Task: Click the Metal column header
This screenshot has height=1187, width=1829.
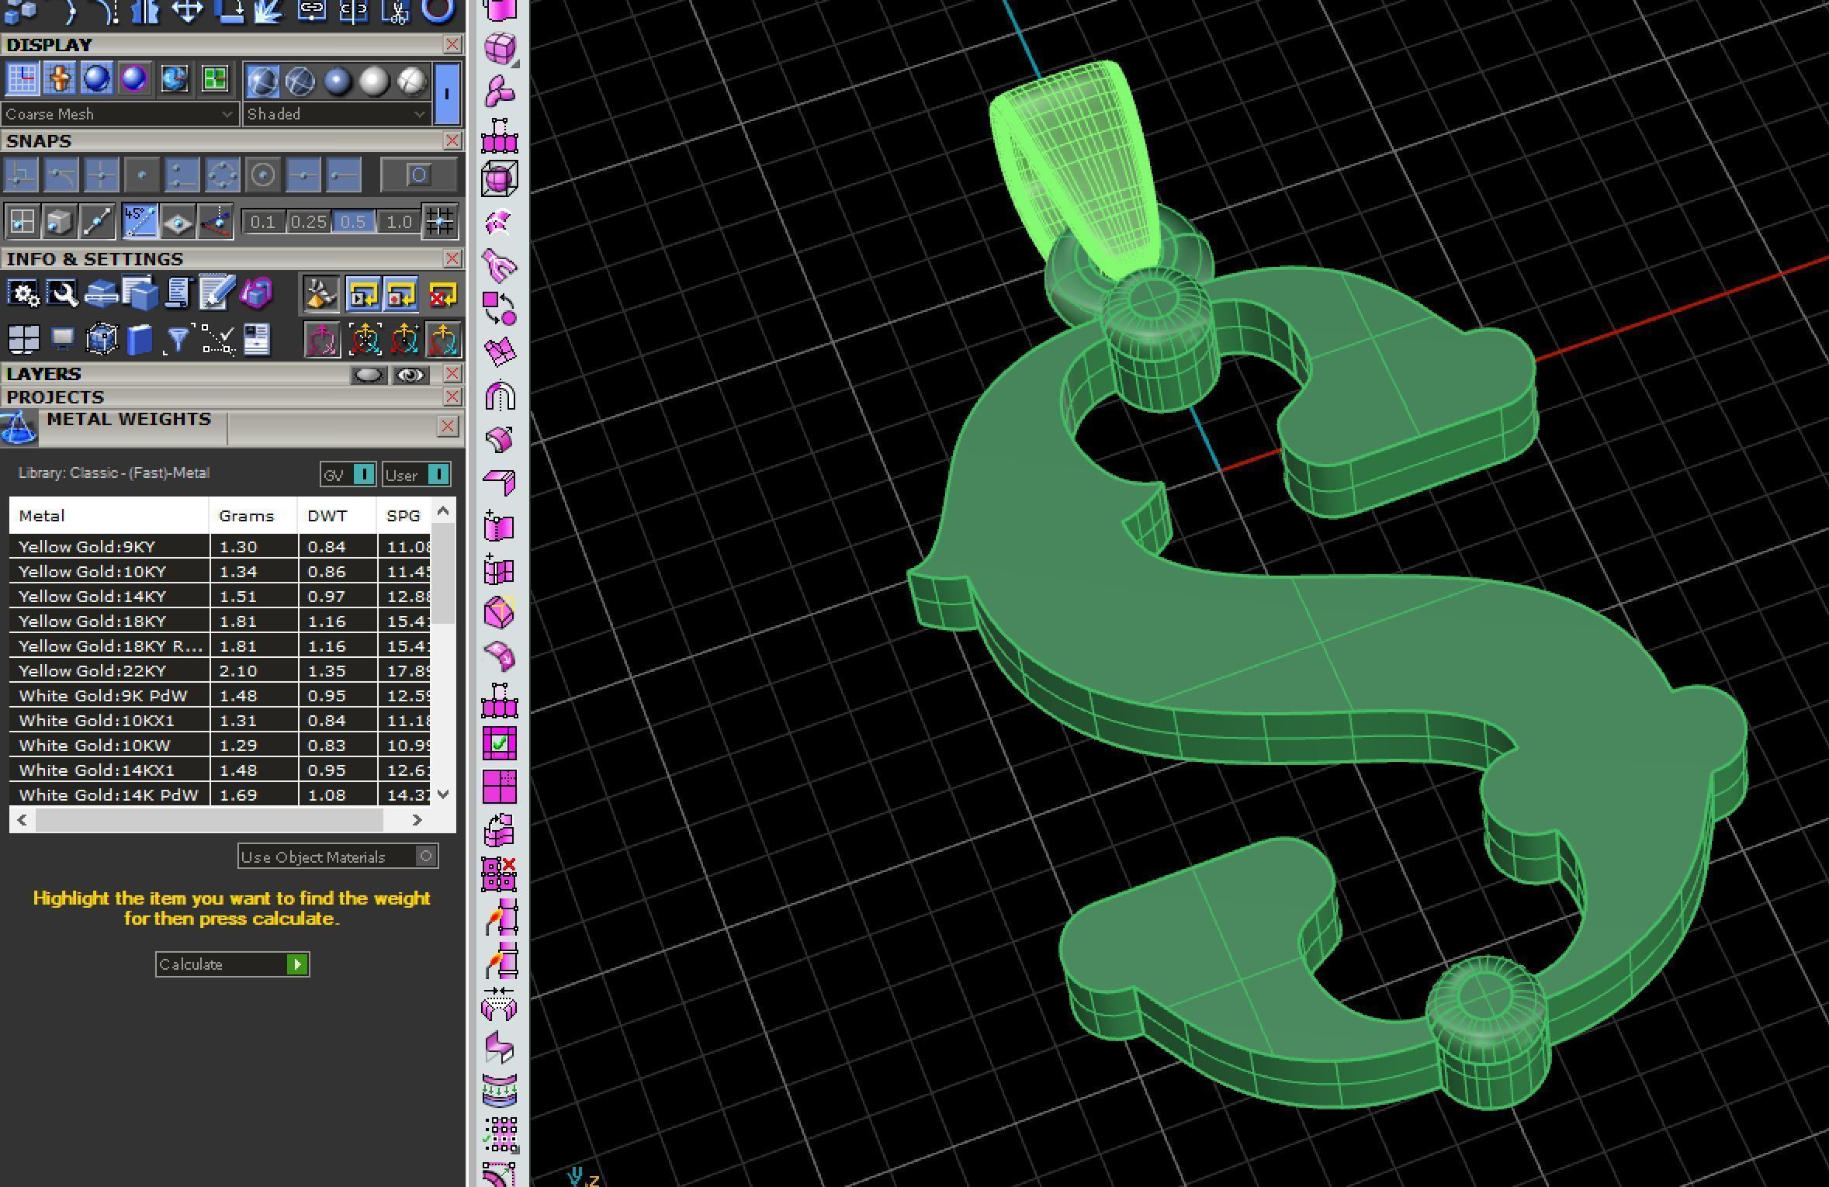Action: coord(109,516)
